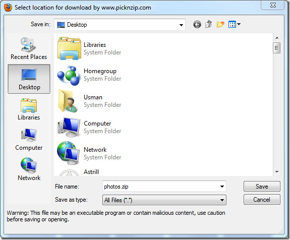This screenshot has height=240, width=290.
Task: Click the 'Libraries' name in file list
Action: coord(95,45)
